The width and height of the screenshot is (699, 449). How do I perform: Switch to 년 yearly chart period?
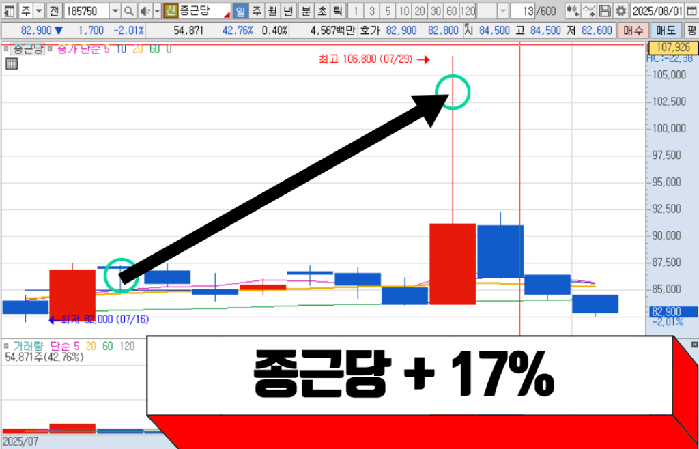point(289,11)
